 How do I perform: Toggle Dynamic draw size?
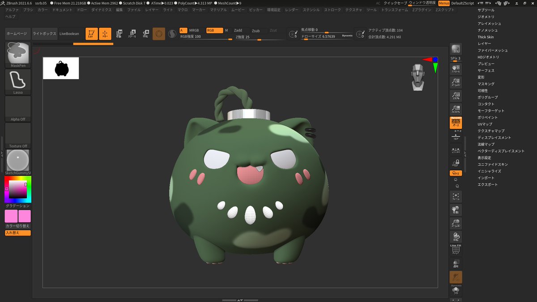[x=347, y=35]
